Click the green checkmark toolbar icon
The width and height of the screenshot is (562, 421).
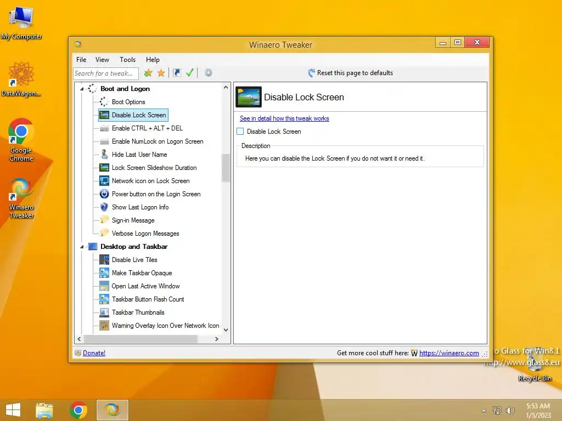[x=190, y=73]
